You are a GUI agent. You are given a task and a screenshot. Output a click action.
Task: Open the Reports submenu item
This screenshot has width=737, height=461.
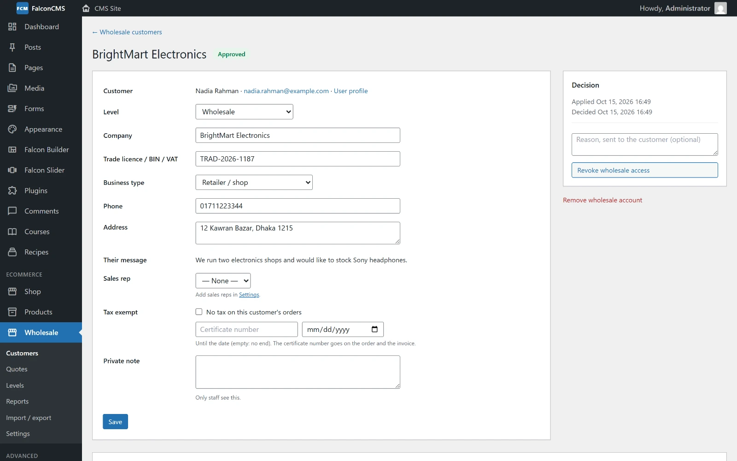(x=18, y=402)
